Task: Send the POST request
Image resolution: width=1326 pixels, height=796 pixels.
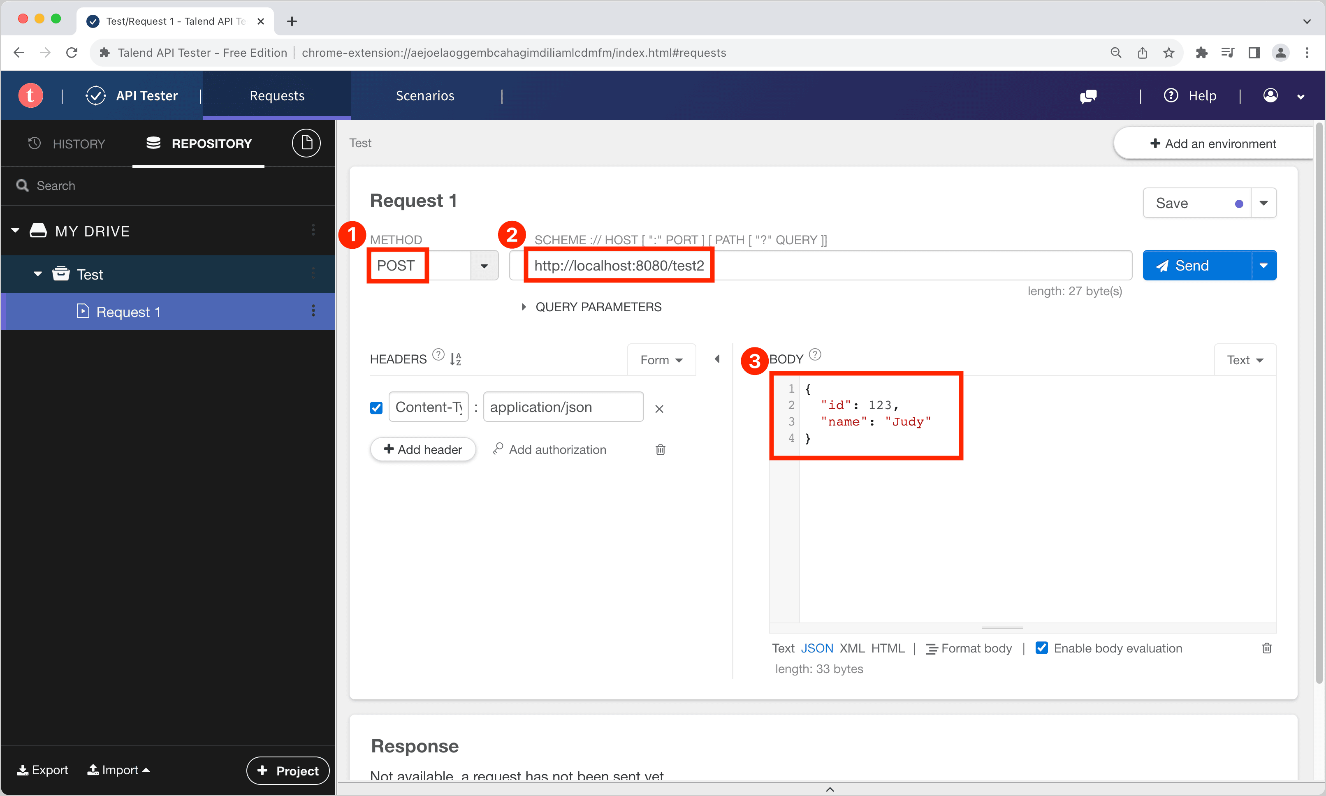Action: tap(1197, 266)
